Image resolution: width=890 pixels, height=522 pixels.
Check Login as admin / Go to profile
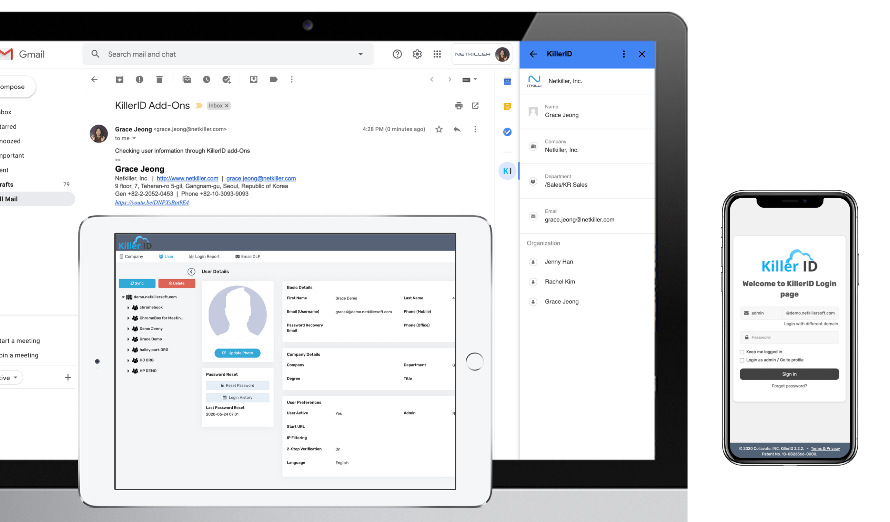742,360
